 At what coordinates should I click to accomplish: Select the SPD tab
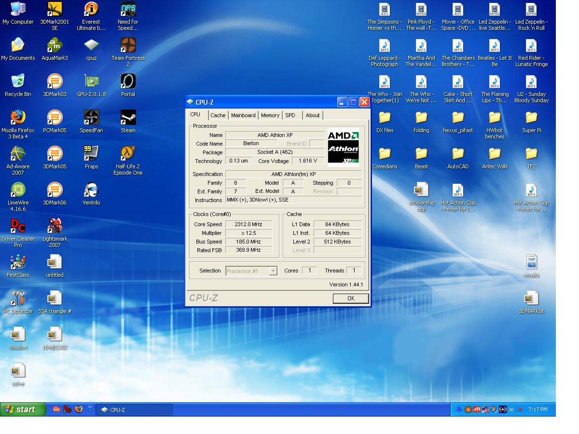tap(290, 115)
